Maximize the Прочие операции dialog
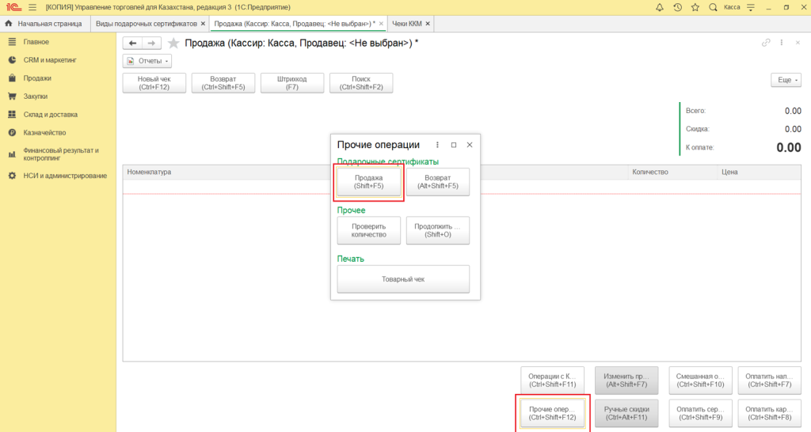This screenshot has height=432, width=811. pyautogui.click(x=454, y=146)
